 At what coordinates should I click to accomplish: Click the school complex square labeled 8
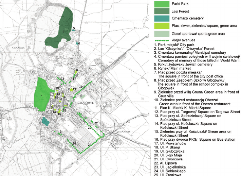coord(76,72)
